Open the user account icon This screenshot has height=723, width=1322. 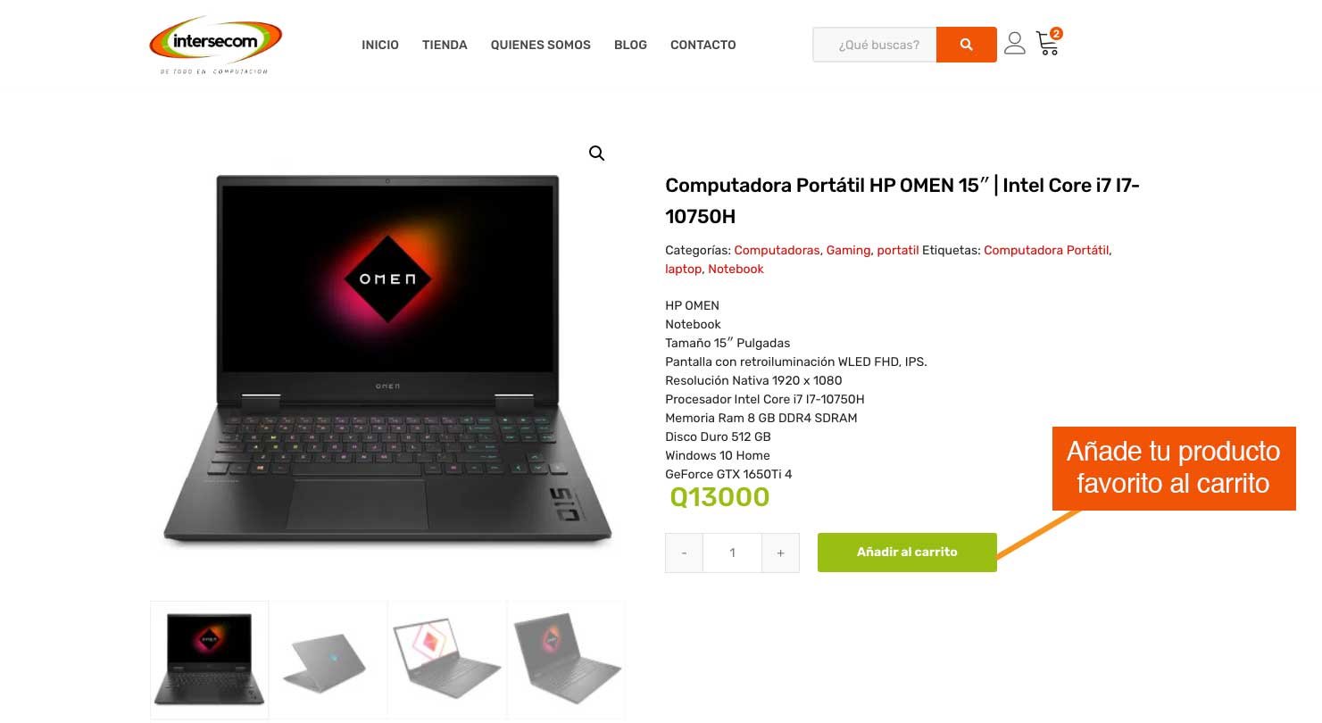pyautogui.click(x=1015, y=44)
